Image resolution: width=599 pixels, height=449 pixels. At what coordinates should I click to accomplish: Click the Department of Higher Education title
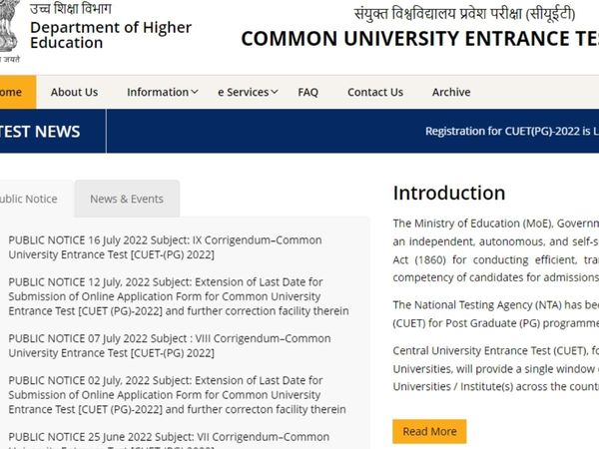point(111,35)
